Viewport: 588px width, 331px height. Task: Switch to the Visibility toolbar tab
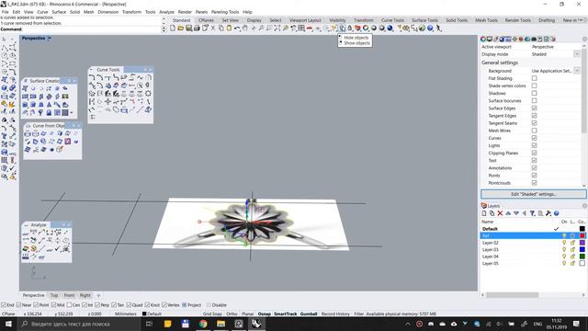click(x=337, y=20)
